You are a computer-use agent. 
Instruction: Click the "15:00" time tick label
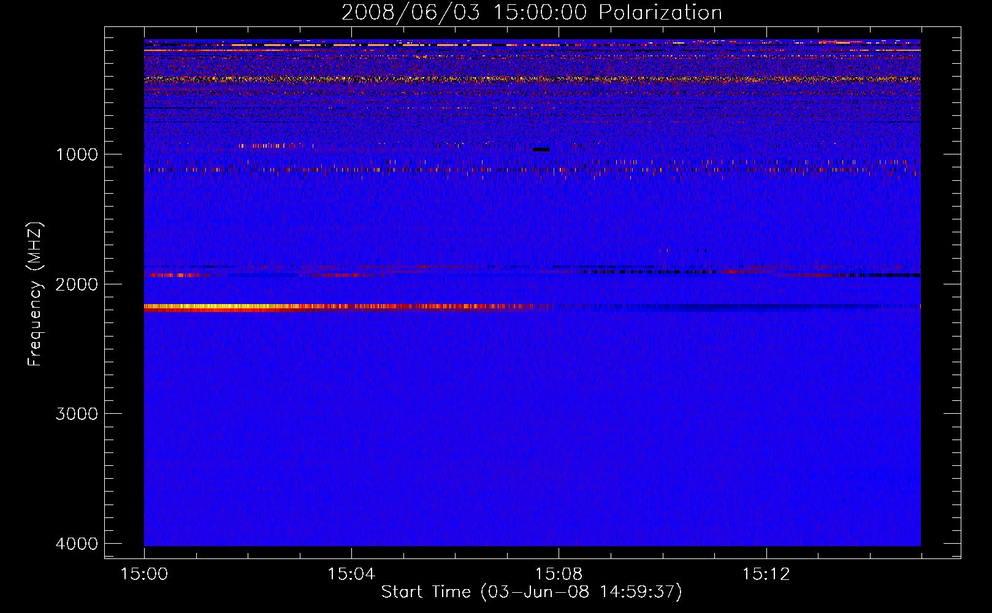[x=145, y=574]
